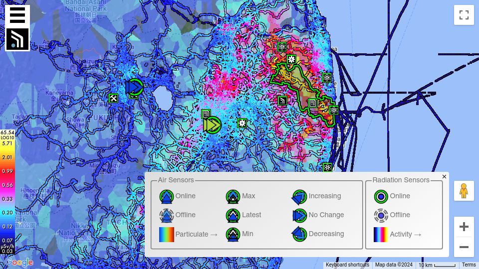Click the "Particulate →" label
This screenshot has width=479, height=269.
[197, 234]
